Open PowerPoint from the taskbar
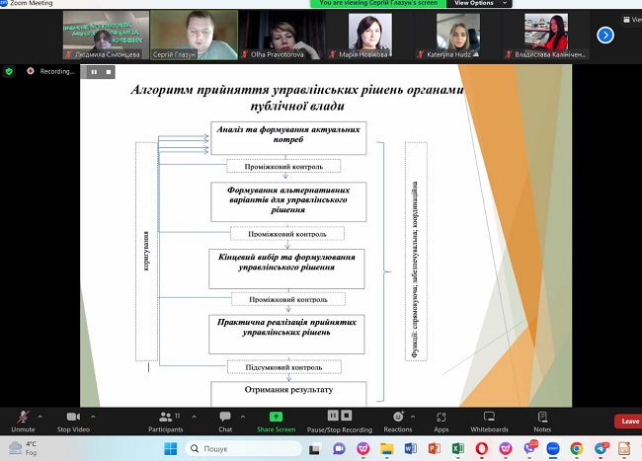The width and height of the screenshot is (642, 461). [434, 449]
